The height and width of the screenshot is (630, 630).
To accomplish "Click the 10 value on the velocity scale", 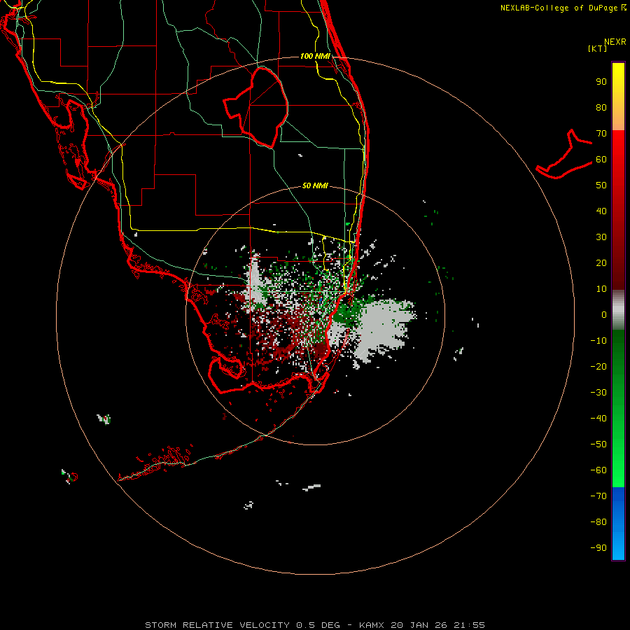I will 601,289.
